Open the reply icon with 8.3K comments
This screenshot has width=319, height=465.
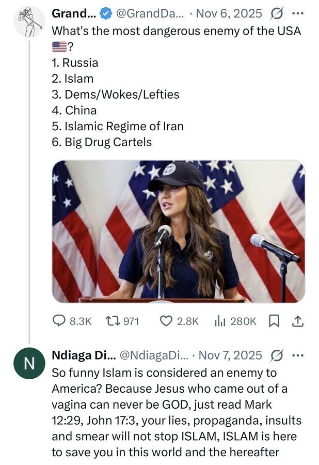point(59,321)
